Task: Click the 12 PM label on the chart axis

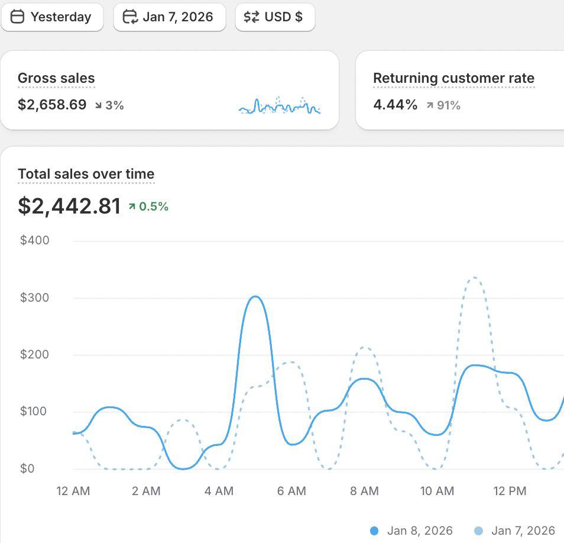Action: click(x=511, y=490)
